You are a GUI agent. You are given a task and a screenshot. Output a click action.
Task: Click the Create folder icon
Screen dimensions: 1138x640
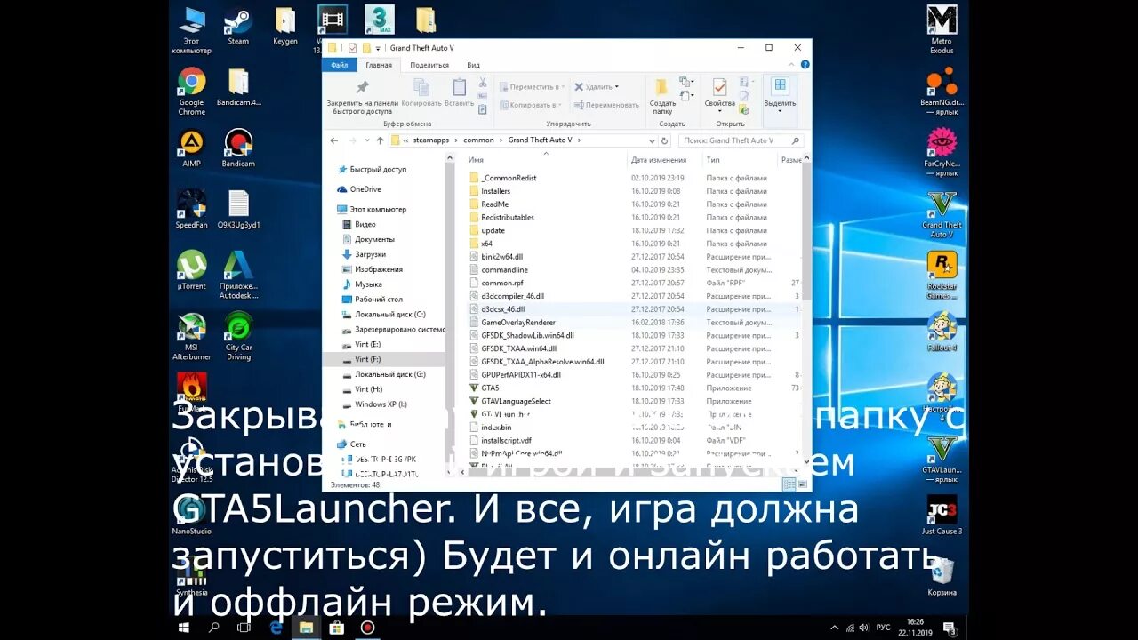point(661,87)
